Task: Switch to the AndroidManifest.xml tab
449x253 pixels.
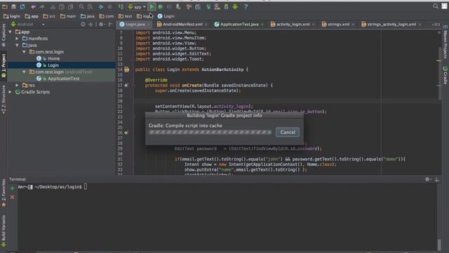Action: coord(182,25)
